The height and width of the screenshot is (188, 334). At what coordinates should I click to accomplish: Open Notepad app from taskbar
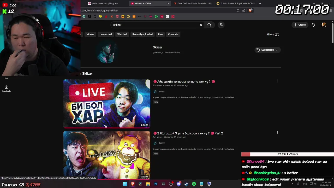(x=201, y=184)
